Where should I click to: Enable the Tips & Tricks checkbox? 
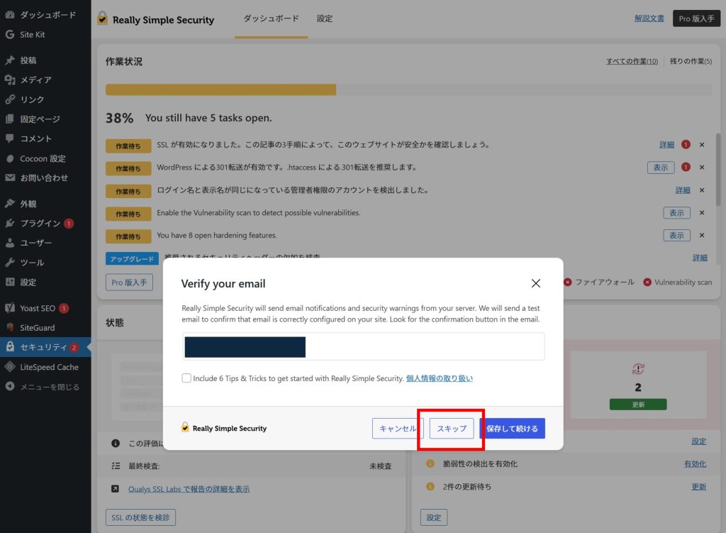186,378
